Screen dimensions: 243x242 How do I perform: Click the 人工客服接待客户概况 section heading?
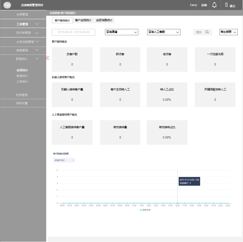click(64, 115)
